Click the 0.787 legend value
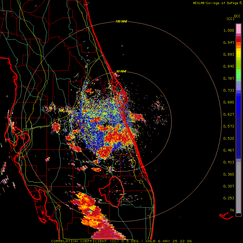This screenshot has height=243, width=243. point(229,78)
